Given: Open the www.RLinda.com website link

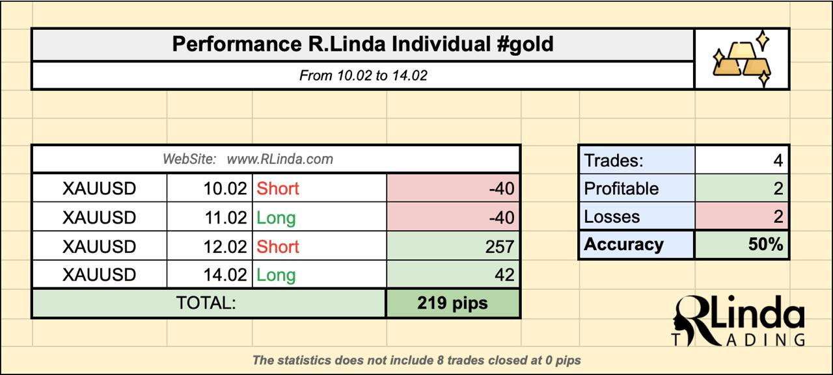Looking at the screenshot, I should point(280,159).
